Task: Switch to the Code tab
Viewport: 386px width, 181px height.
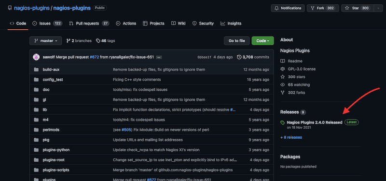Action: coord(18,24)
